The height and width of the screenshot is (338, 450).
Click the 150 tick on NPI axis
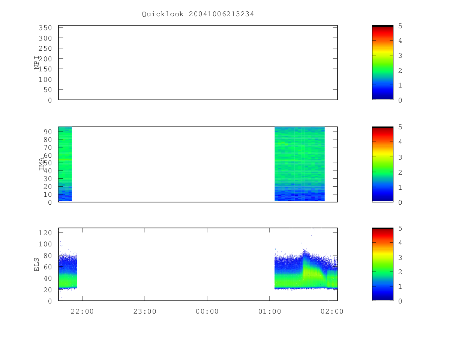(x=46, y=69)
